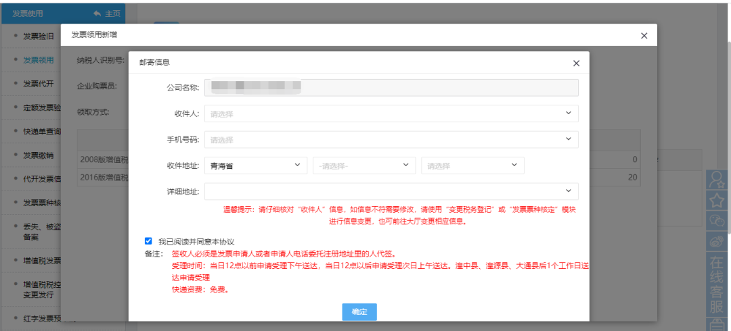Open the sidebar item starting with 发票票种核

pyautogui.click(x=42, y=203)
